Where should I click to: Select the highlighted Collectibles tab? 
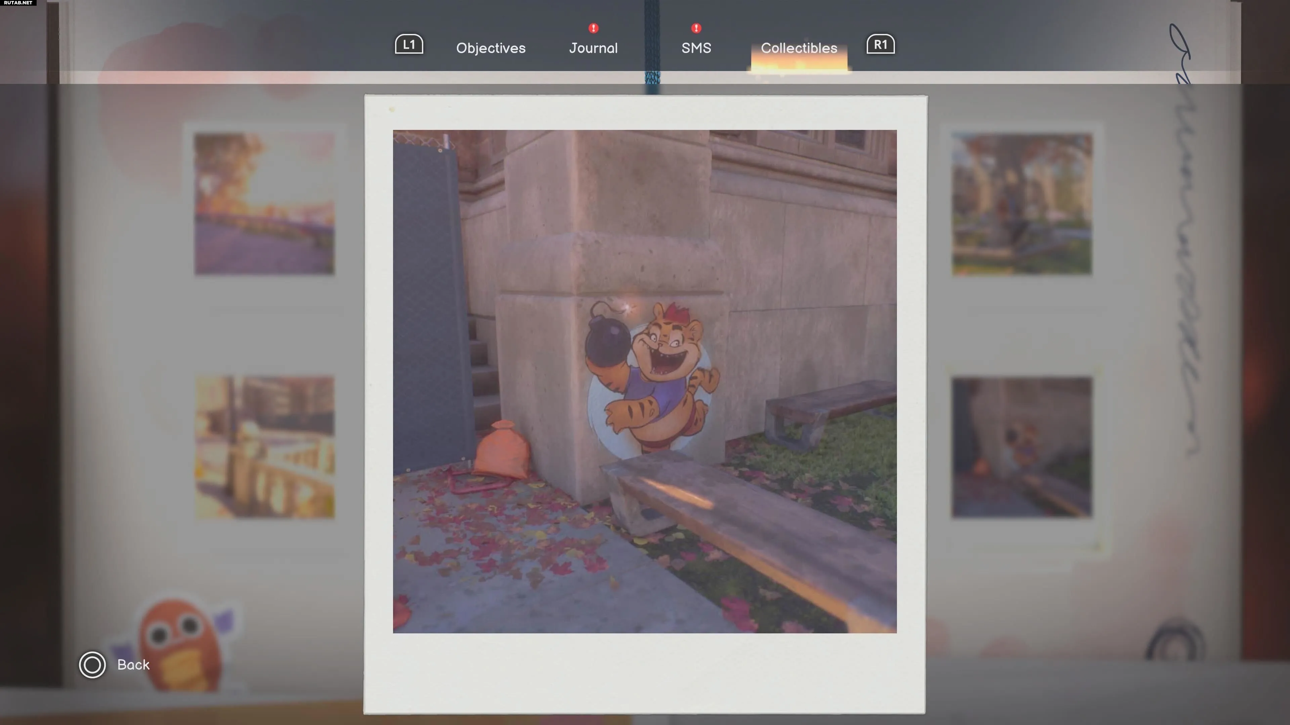[799, 48]
